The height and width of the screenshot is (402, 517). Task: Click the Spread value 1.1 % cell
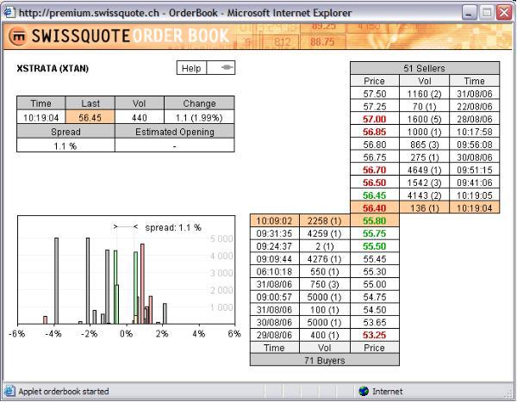[x=65, y=145]
